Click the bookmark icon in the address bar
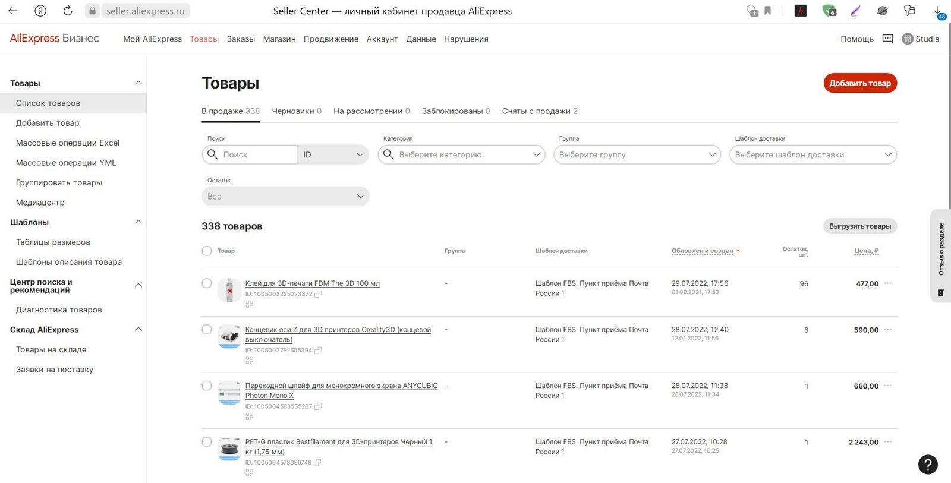Screen dimensions: 951x483 pos(768,11)
